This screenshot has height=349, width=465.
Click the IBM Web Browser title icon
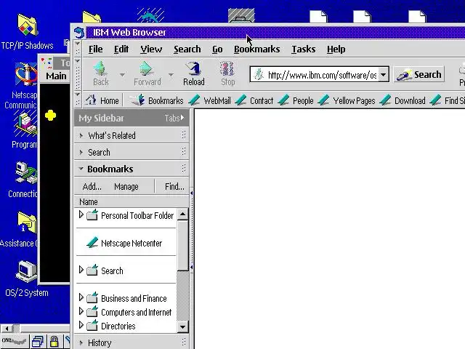coord(79,32)
